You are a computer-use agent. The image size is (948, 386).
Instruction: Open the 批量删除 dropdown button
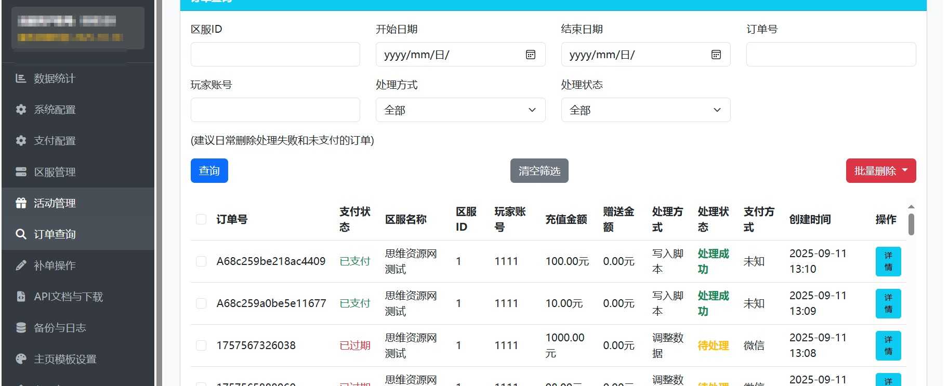[x=880, y=171]
